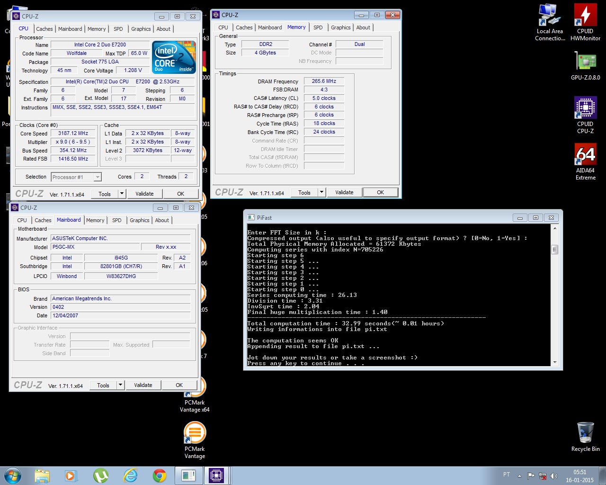The width and height of the screenshot is (606, 485).
Task: Click the Southbridge value 82801GB (ICH7/R)
Action: point(121,266)
